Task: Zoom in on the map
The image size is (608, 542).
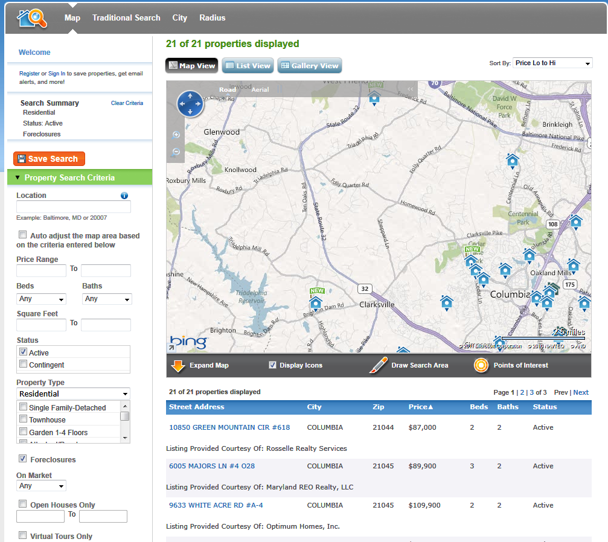Action: (176, 135)
